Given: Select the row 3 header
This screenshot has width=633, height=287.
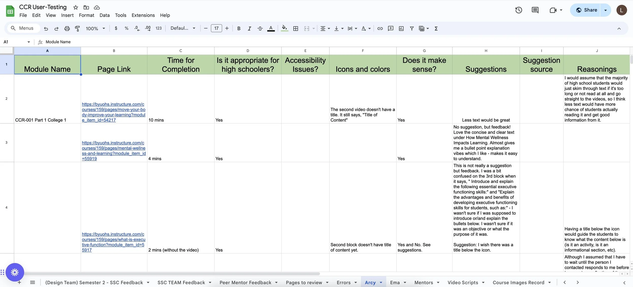Looking at the screenshot, I should tap(7, 143).
